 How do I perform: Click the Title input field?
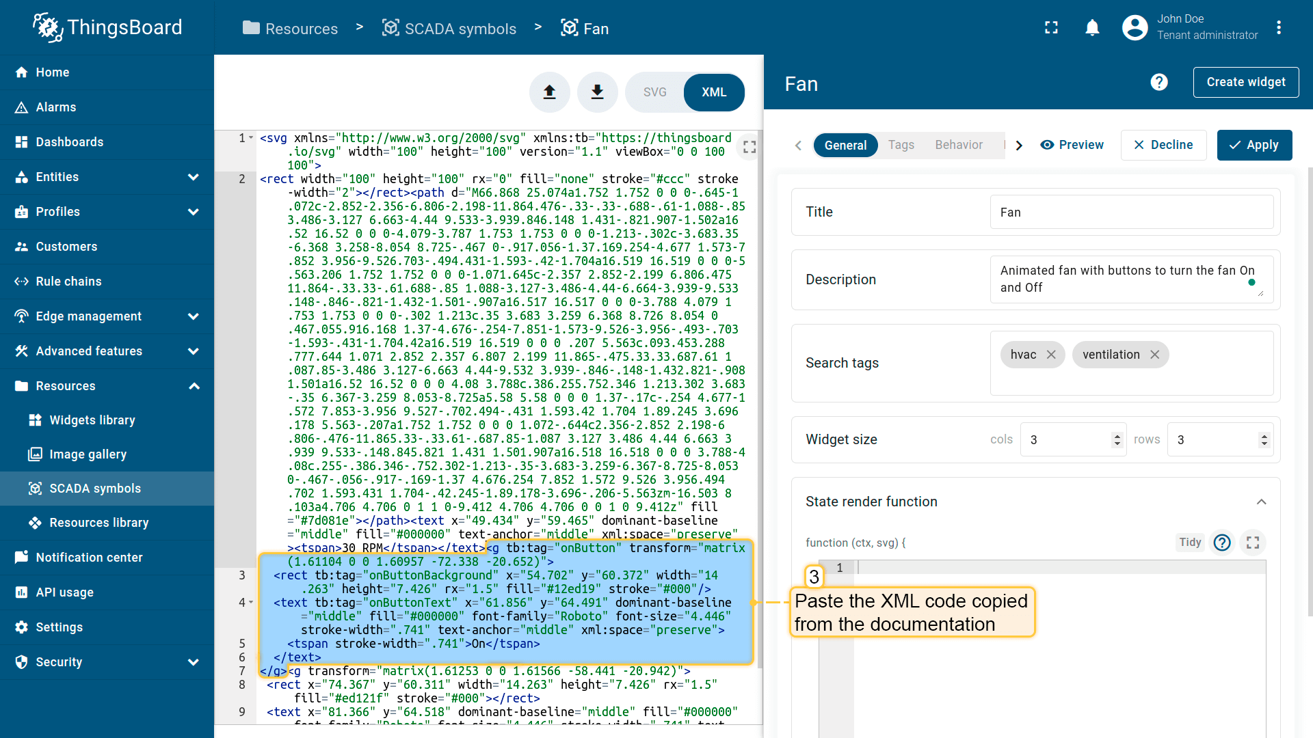click(x=1131, y=213)
